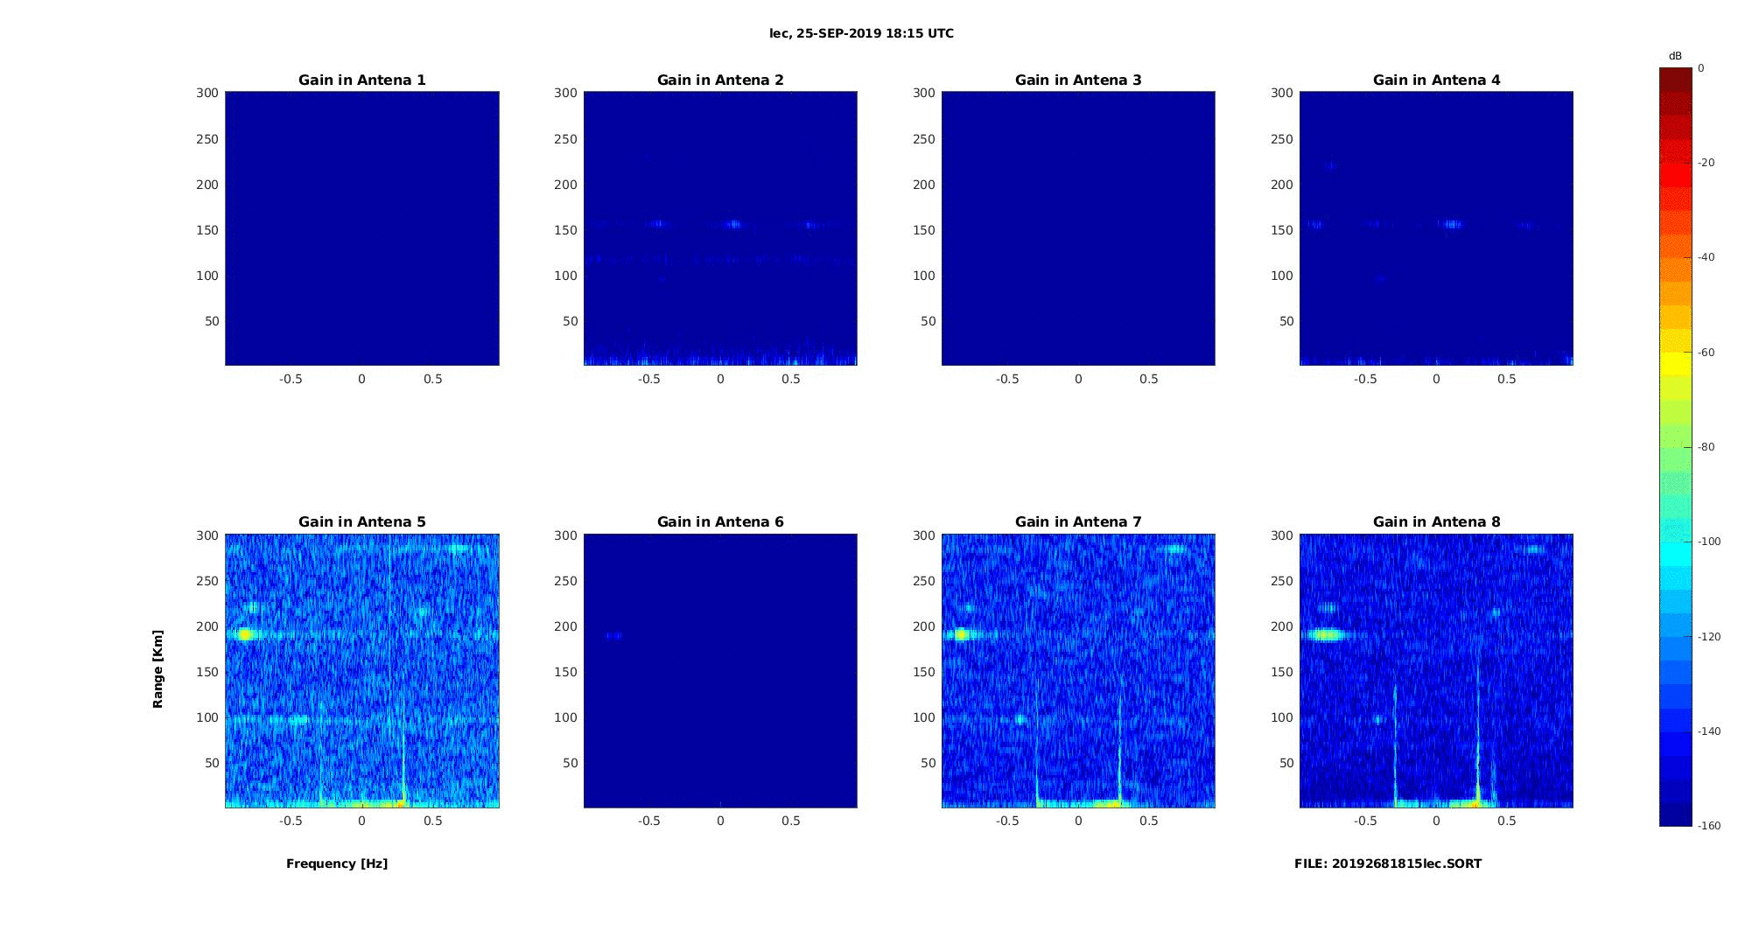Viewport: 1738px width, 930px height.
Task: Select the Gain in Antena 2 title
Action: [x=720, y=80]
